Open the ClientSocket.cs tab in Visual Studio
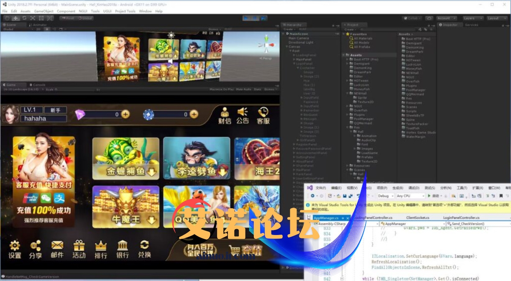The width and height of the screenshot is (511, 281). click(x=418, y=218)
